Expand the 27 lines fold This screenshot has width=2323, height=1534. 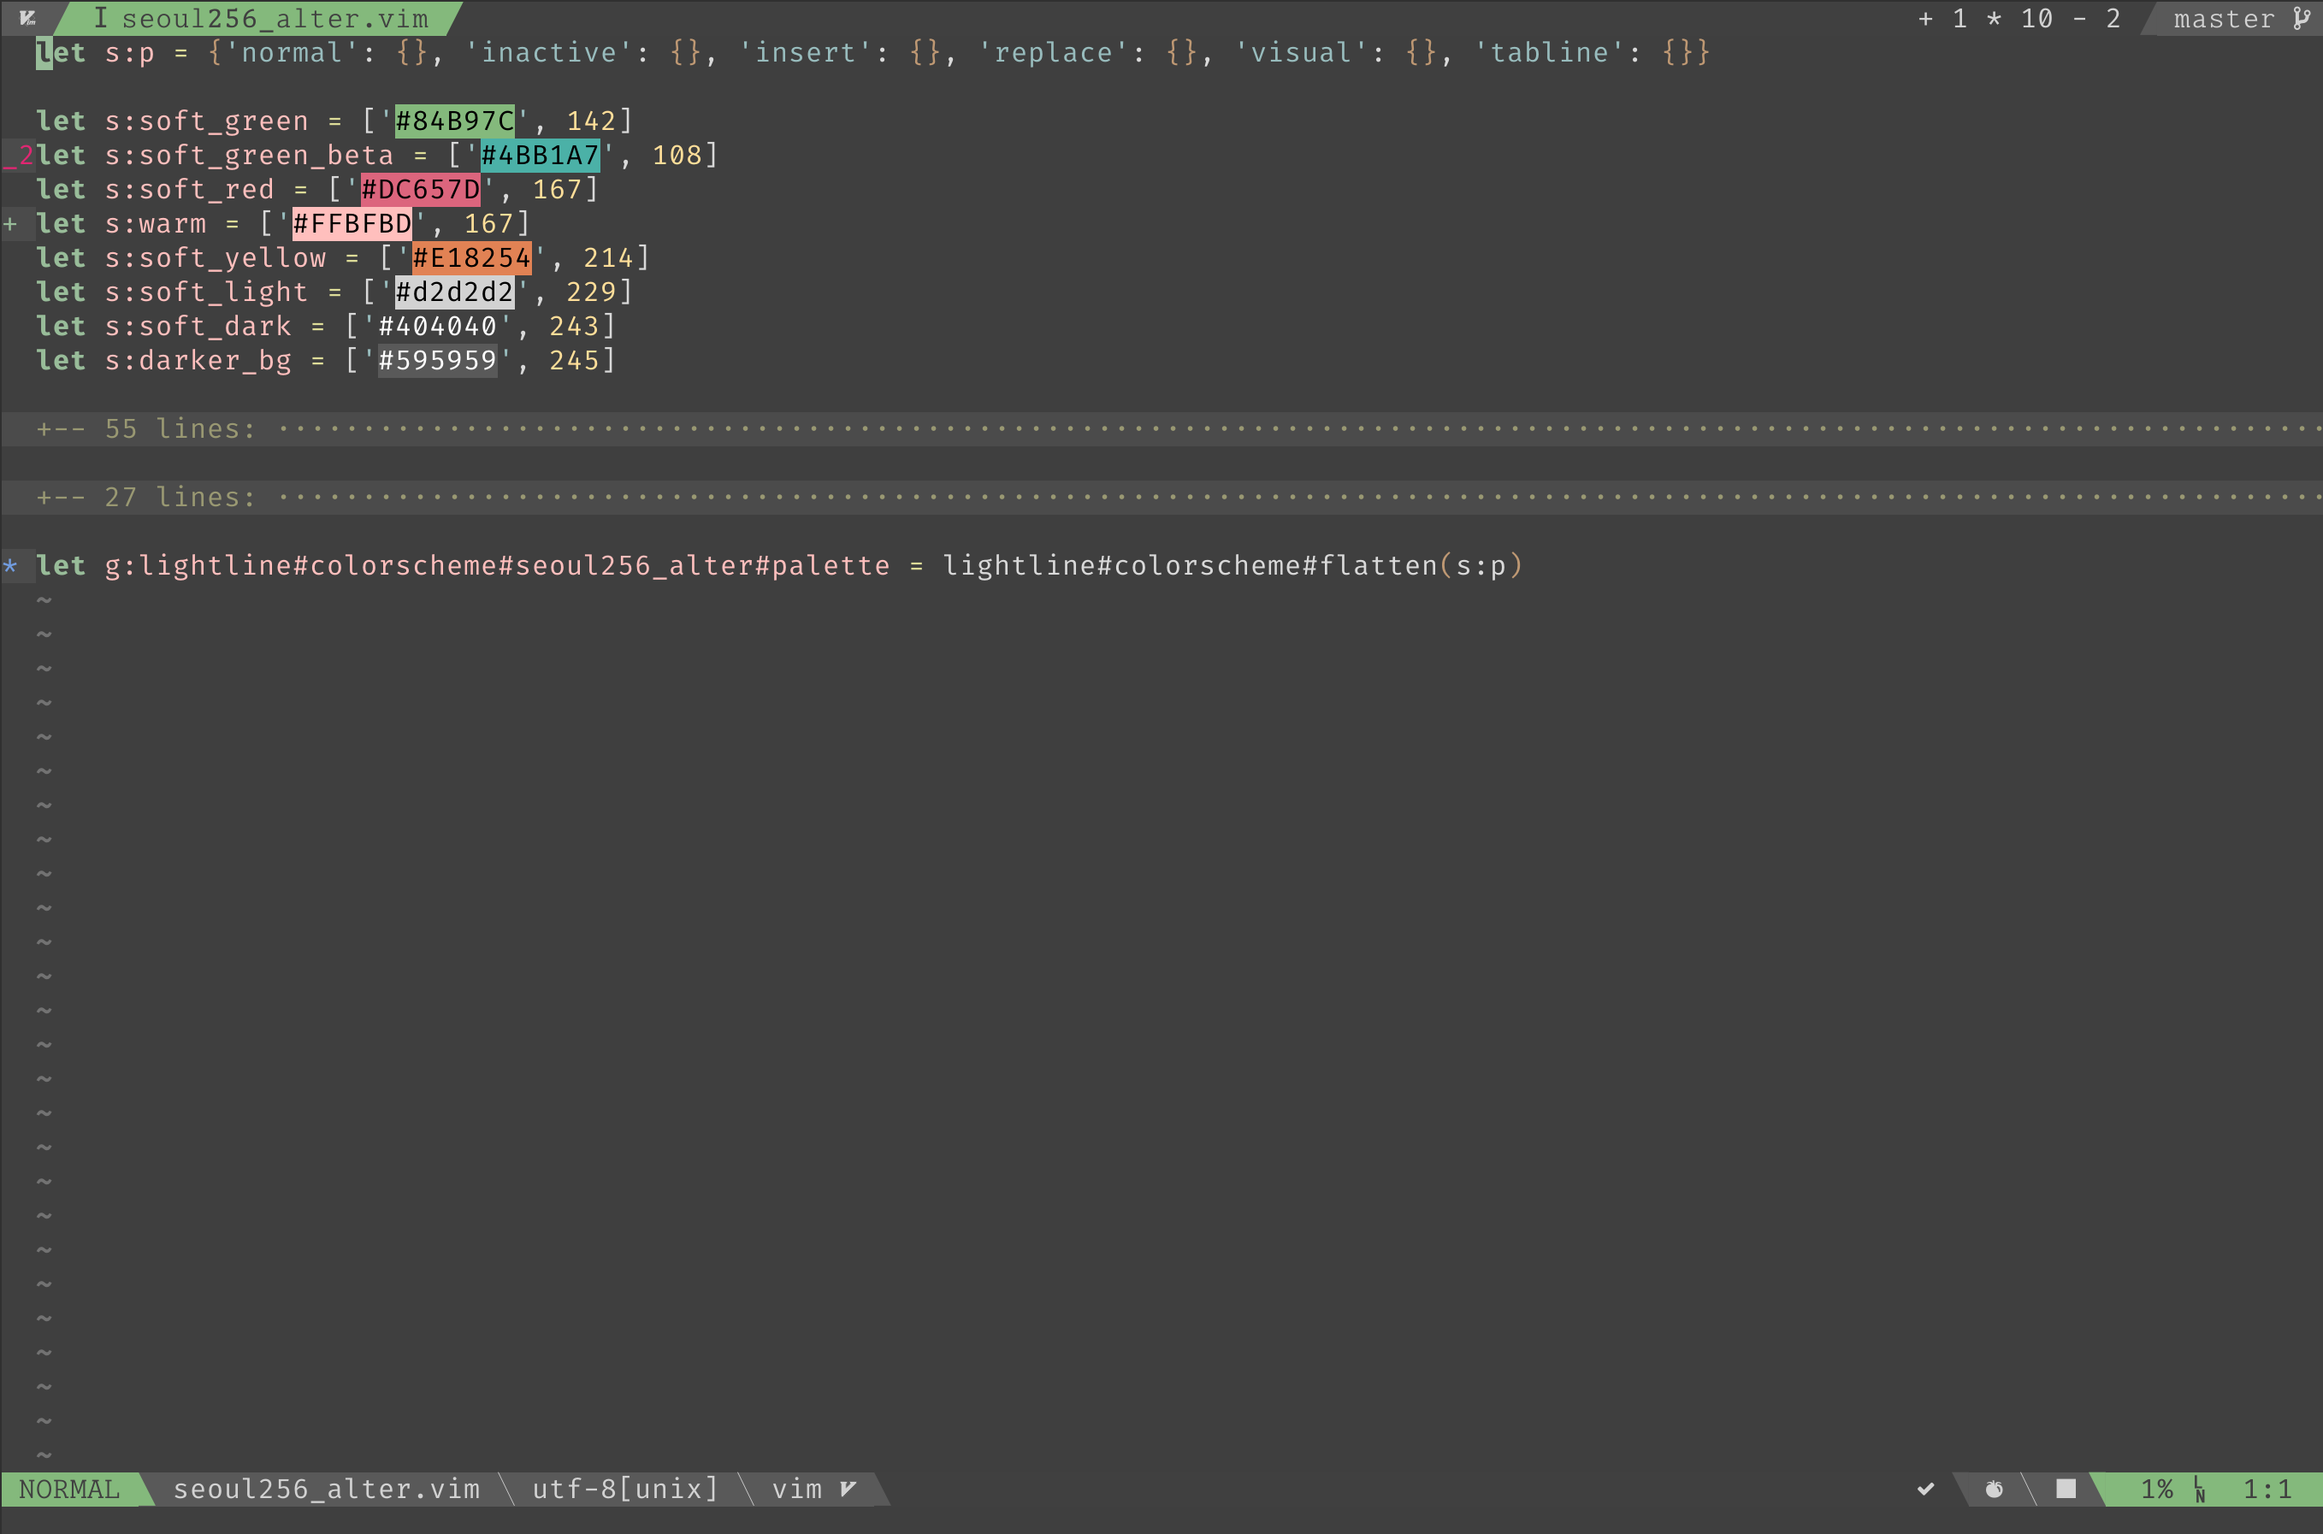(147, 497)
